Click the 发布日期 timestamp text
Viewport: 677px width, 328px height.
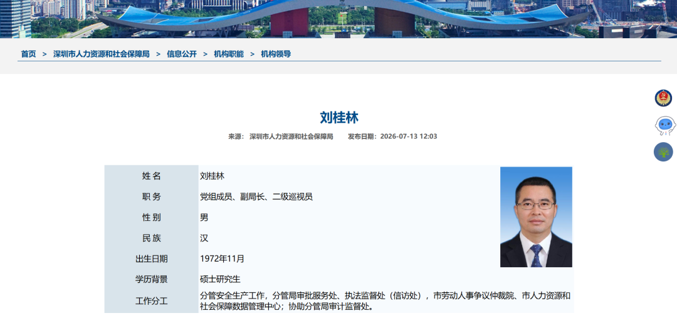[392, 136]
